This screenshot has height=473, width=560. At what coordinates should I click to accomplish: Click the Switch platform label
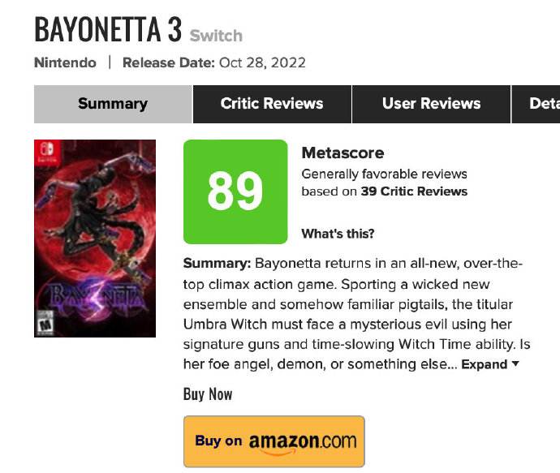click(x=216, y=36)
